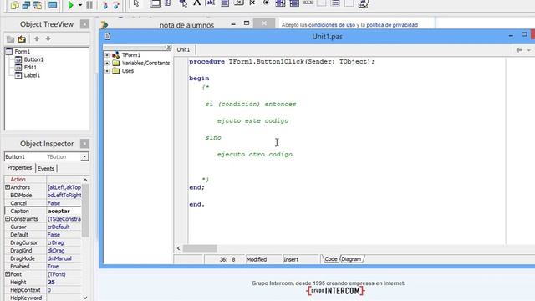The width and height of the screenshot is (535, 301).
Task: Click the grupo INTERCOM logo
Action: pos(335,291)
